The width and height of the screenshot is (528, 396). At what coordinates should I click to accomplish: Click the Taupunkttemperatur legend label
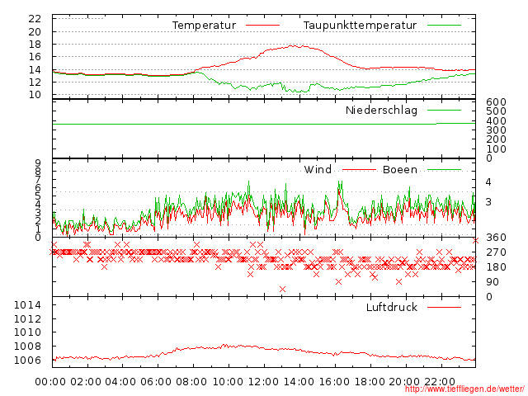click(x=360, y=26)
